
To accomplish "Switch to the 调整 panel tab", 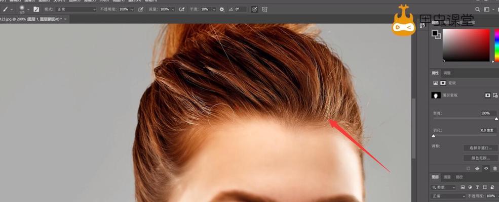I will [447, 73].
